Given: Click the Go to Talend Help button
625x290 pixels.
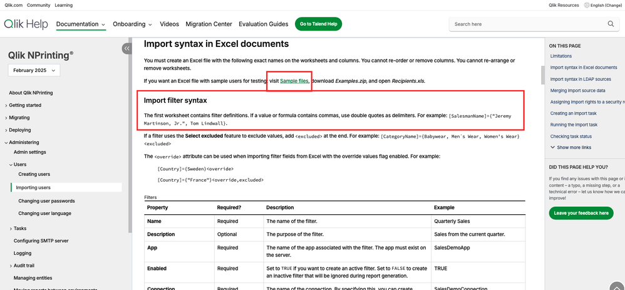Looking at the screenshot, I should pyautogui.click(x=319, y=24).
